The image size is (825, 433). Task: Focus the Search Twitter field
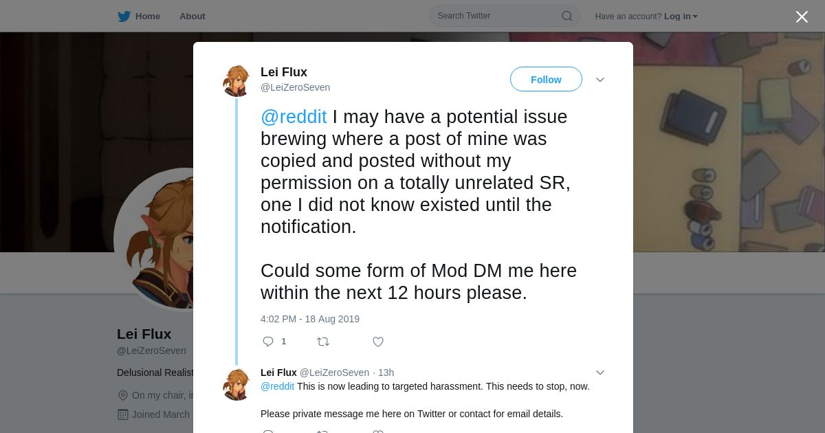click(496, 16)
